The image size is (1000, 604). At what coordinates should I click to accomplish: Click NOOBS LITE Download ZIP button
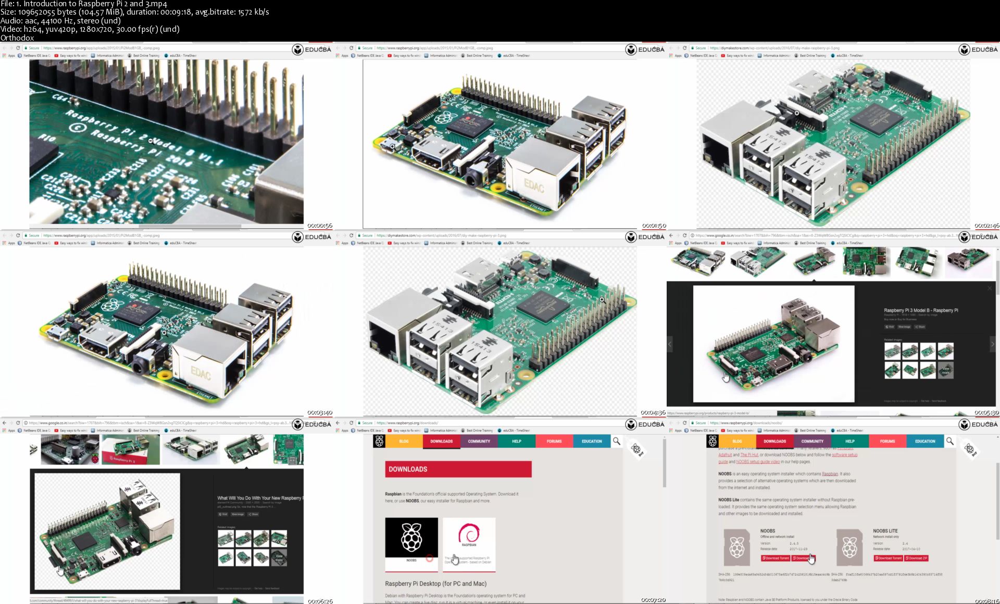[916, 558]
